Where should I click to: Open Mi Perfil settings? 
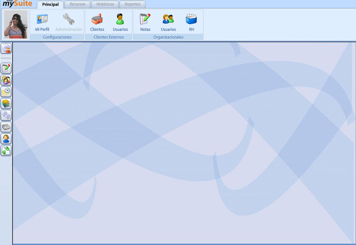click(42, 22)
